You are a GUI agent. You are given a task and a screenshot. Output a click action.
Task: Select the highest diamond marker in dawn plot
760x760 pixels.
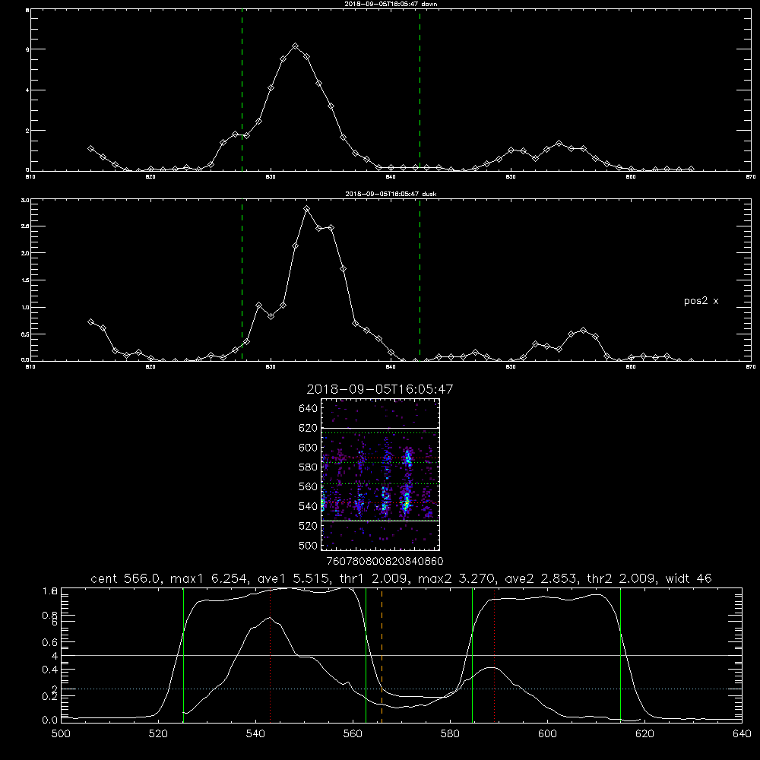coord(295,46)
